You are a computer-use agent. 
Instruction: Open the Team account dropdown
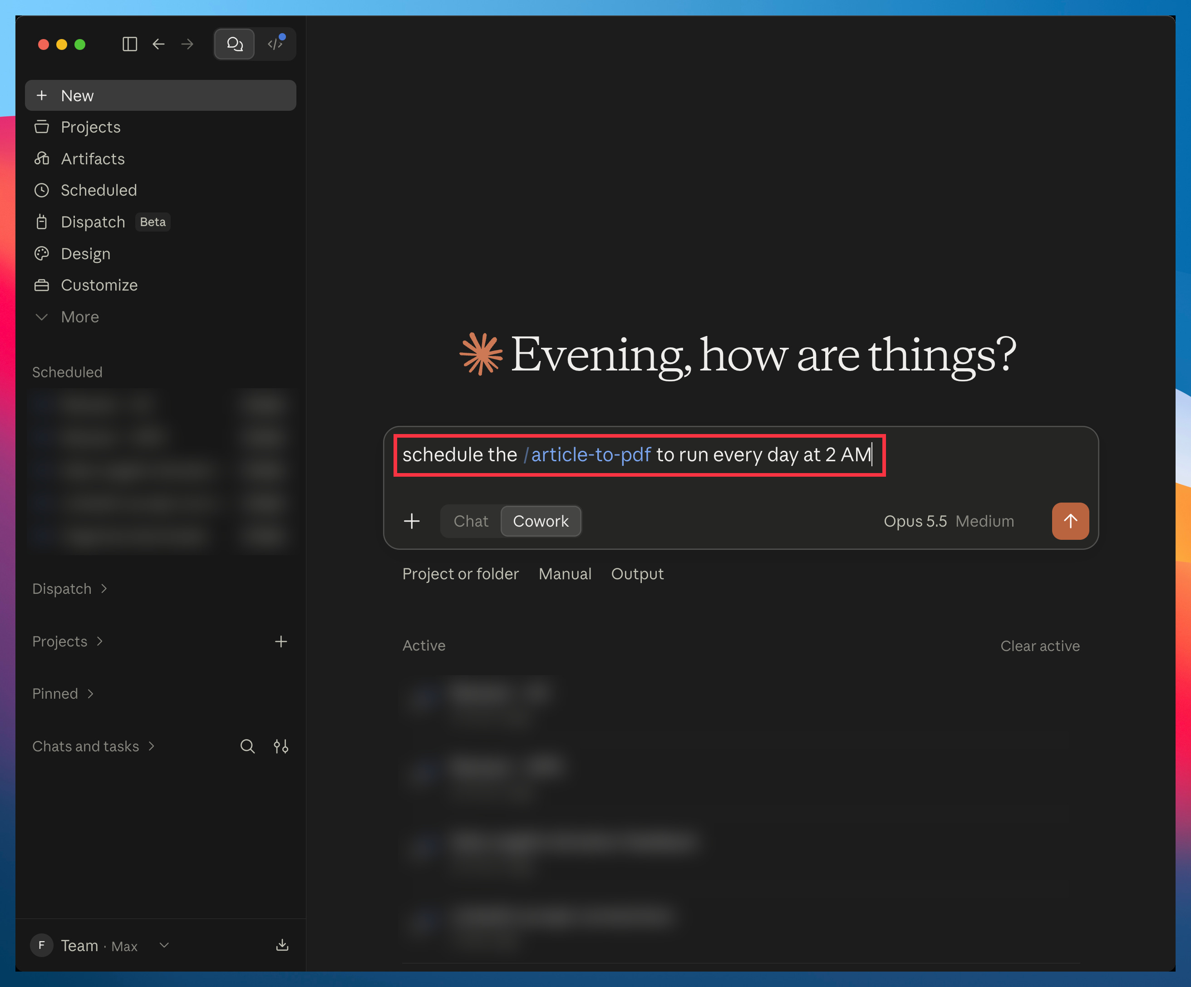[100, 945]
